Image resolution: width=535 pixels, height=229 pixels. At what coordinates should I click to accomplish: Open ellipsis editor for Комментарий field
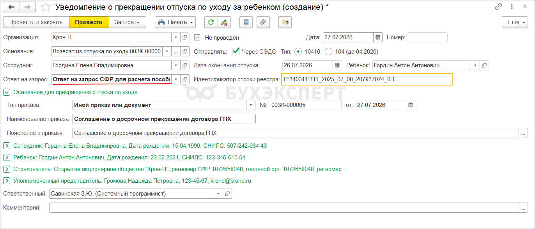pos(523,208)
